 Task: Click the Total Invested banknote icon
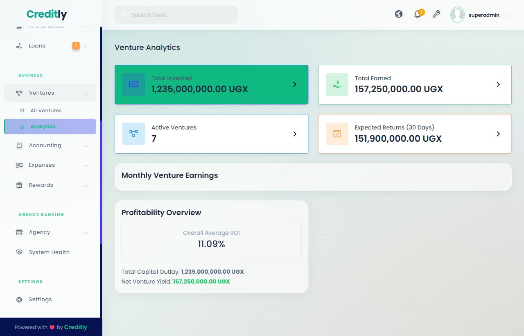(x=133, y=84)
